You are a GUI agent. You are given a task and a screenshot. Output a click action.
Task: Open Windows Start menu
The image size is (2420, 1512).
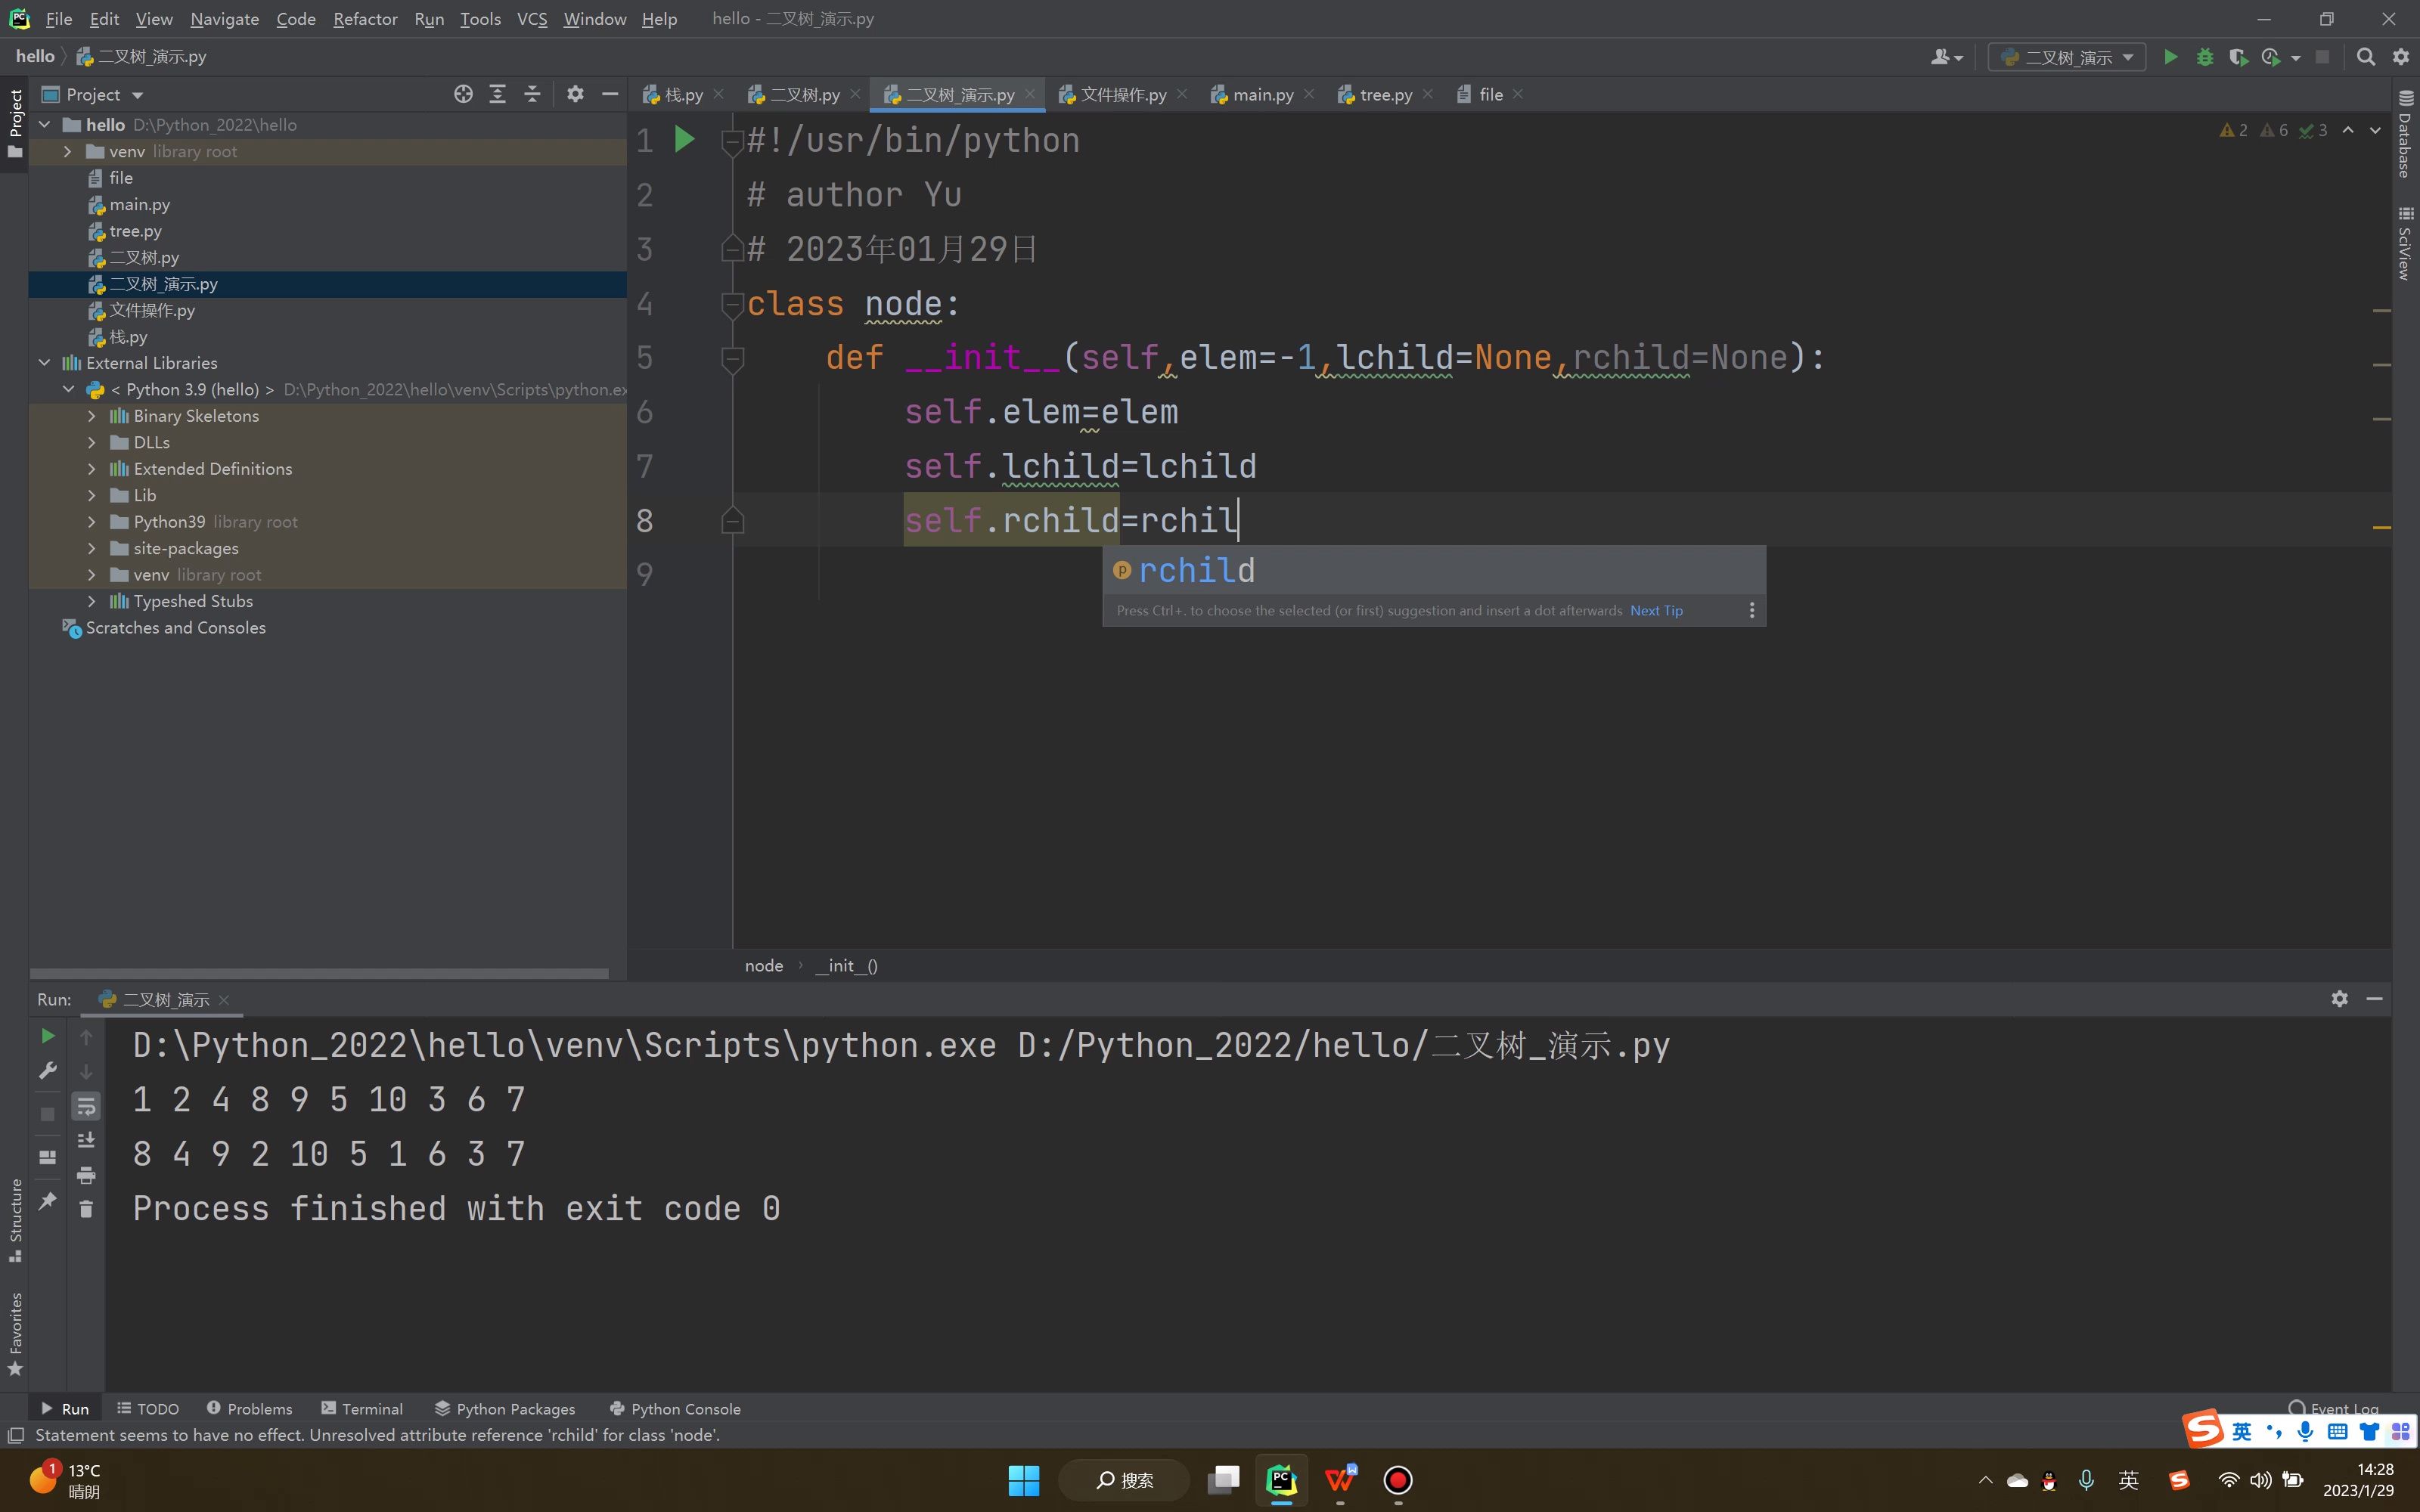click(1023, 1480)
